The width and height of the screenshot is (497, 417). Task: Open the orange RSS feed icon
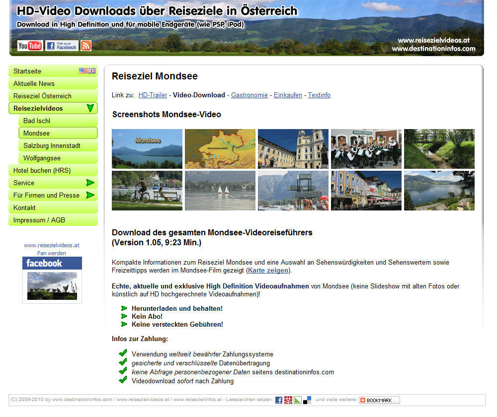[86, 46]
